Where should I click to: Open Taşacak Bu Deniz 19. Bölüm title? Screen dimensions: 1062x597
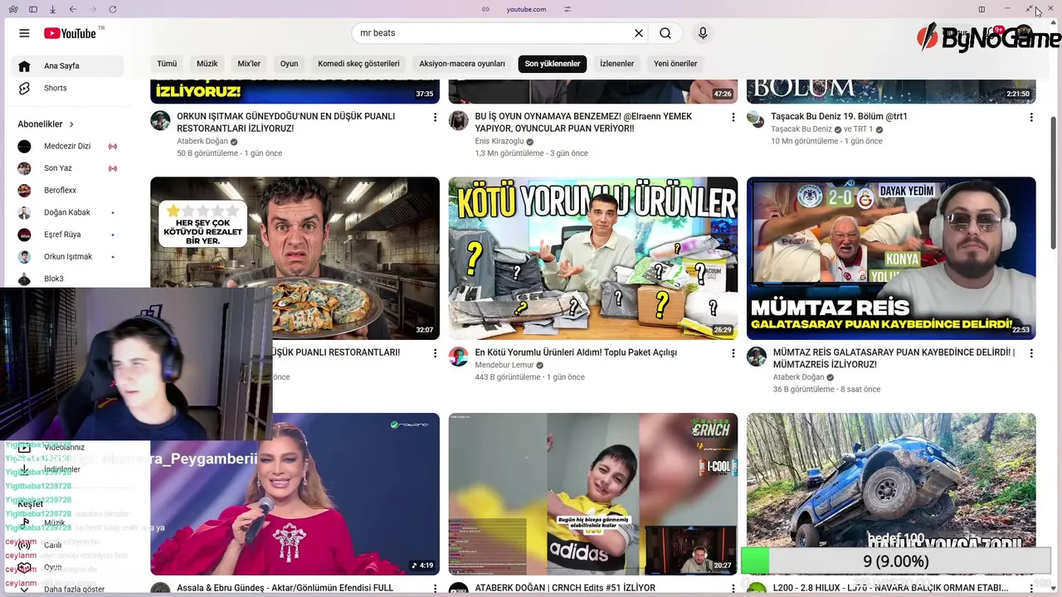click(x=839, y=117)
